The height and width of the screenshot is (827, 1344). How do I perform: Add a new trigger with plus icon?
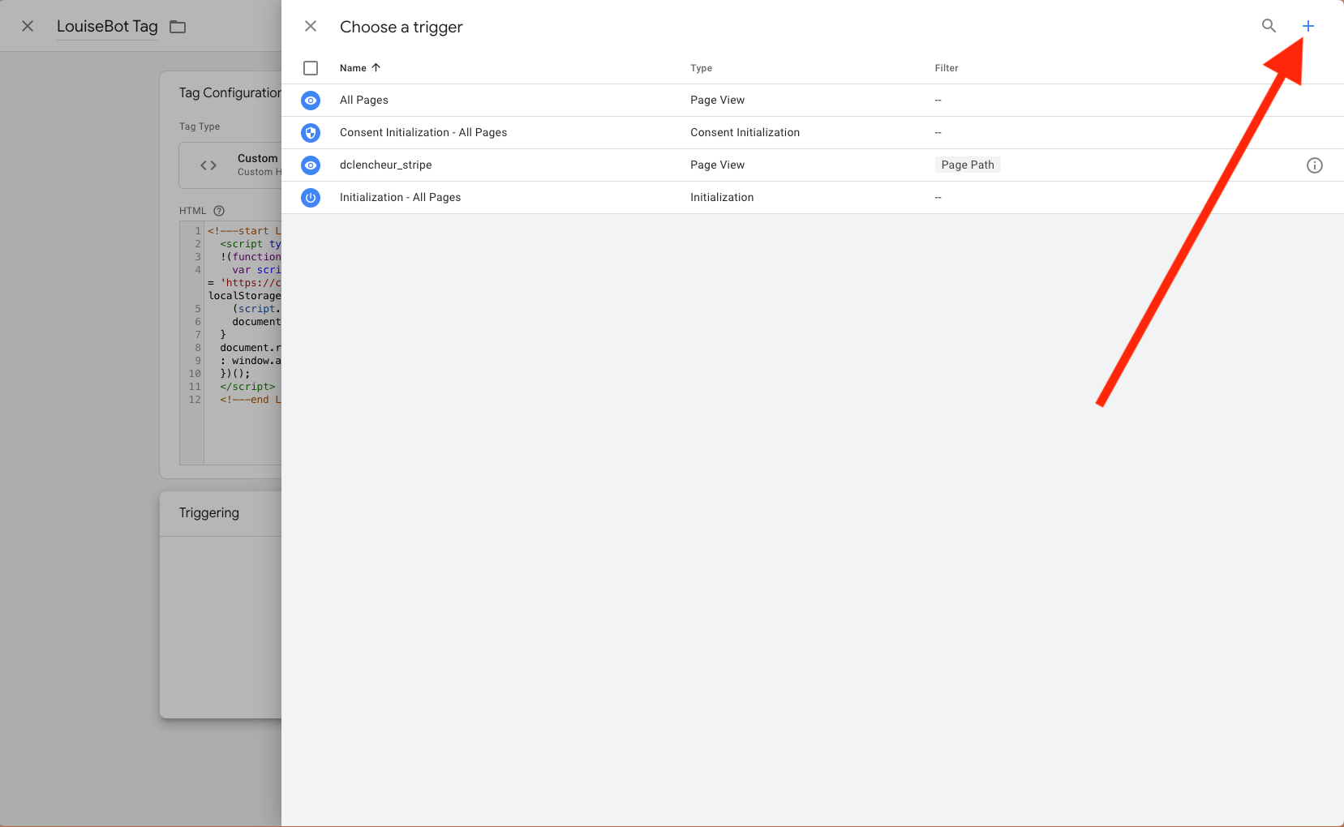click(1308, 26)
